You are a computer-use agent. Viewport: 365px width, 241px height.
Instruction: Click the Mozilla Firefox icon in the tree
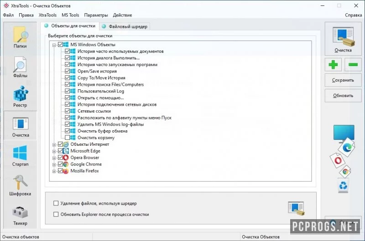tap(66, 171)
